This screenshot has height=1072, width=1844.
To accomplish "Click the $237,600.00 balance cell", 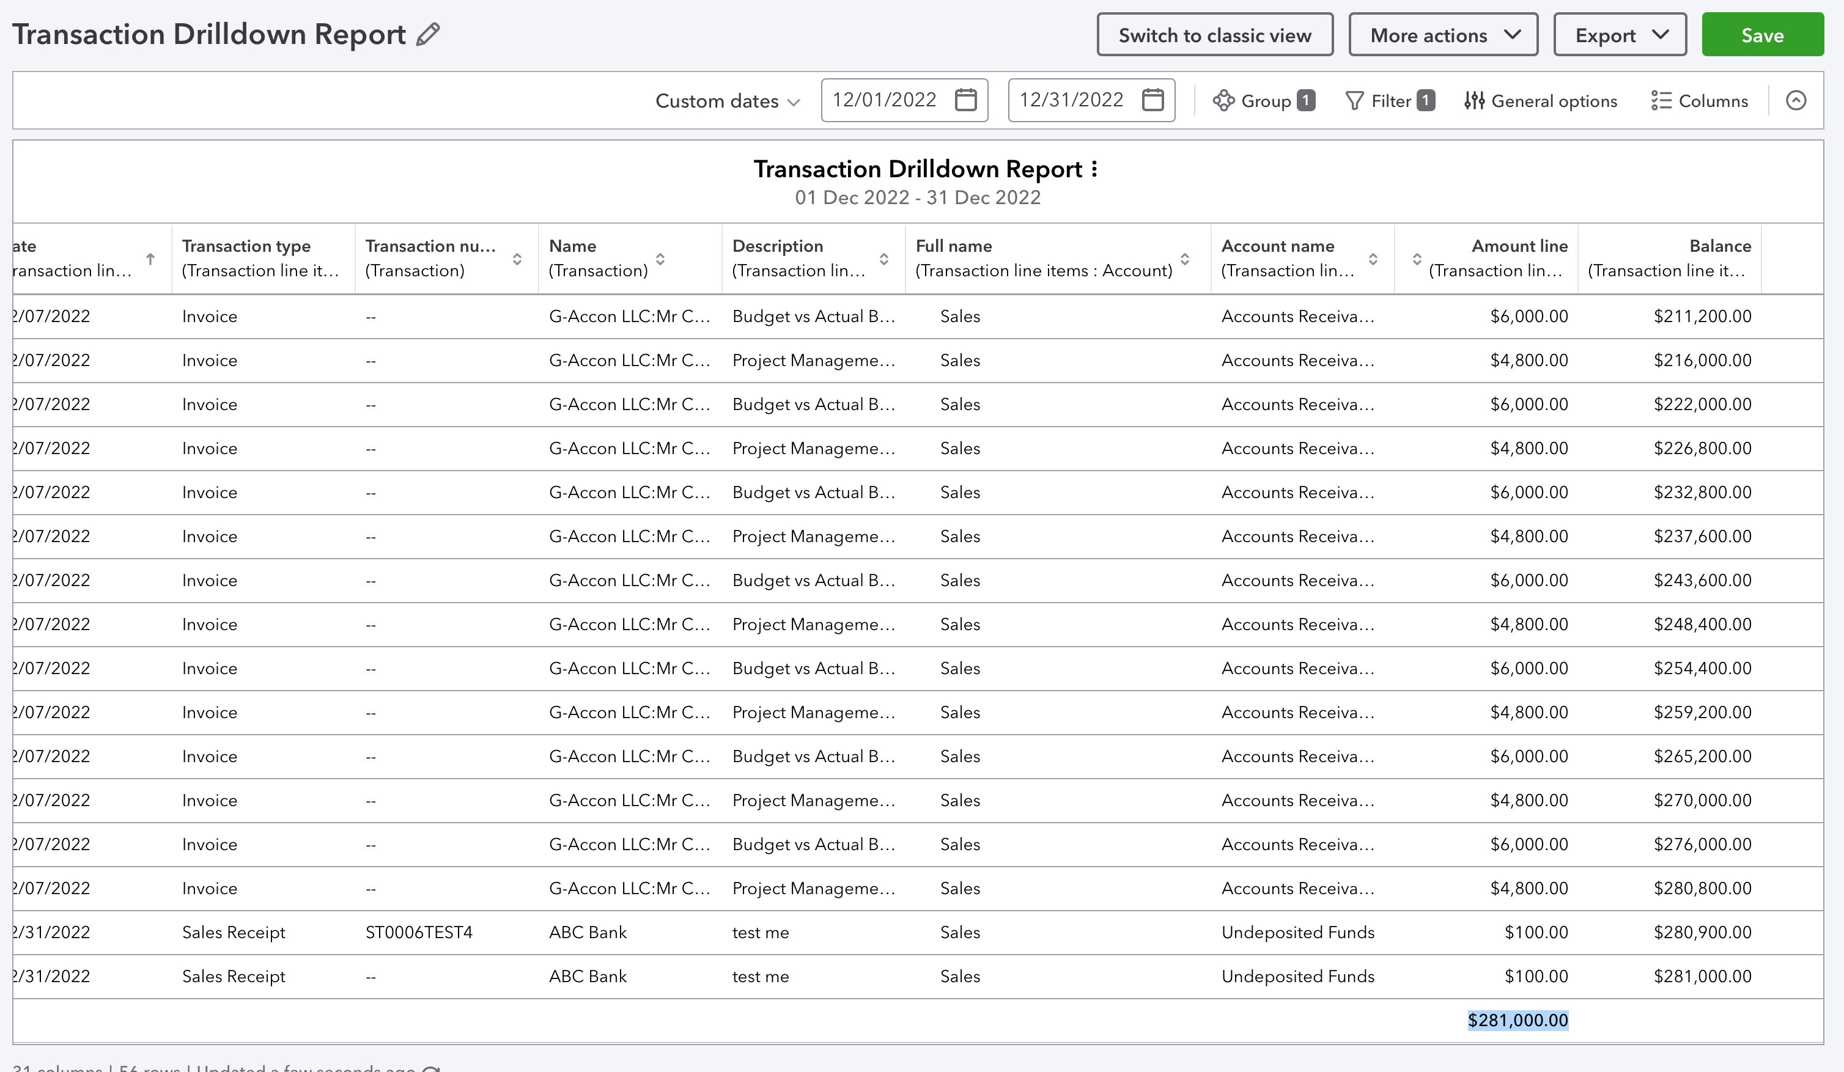I will [x=1703, y=536].
